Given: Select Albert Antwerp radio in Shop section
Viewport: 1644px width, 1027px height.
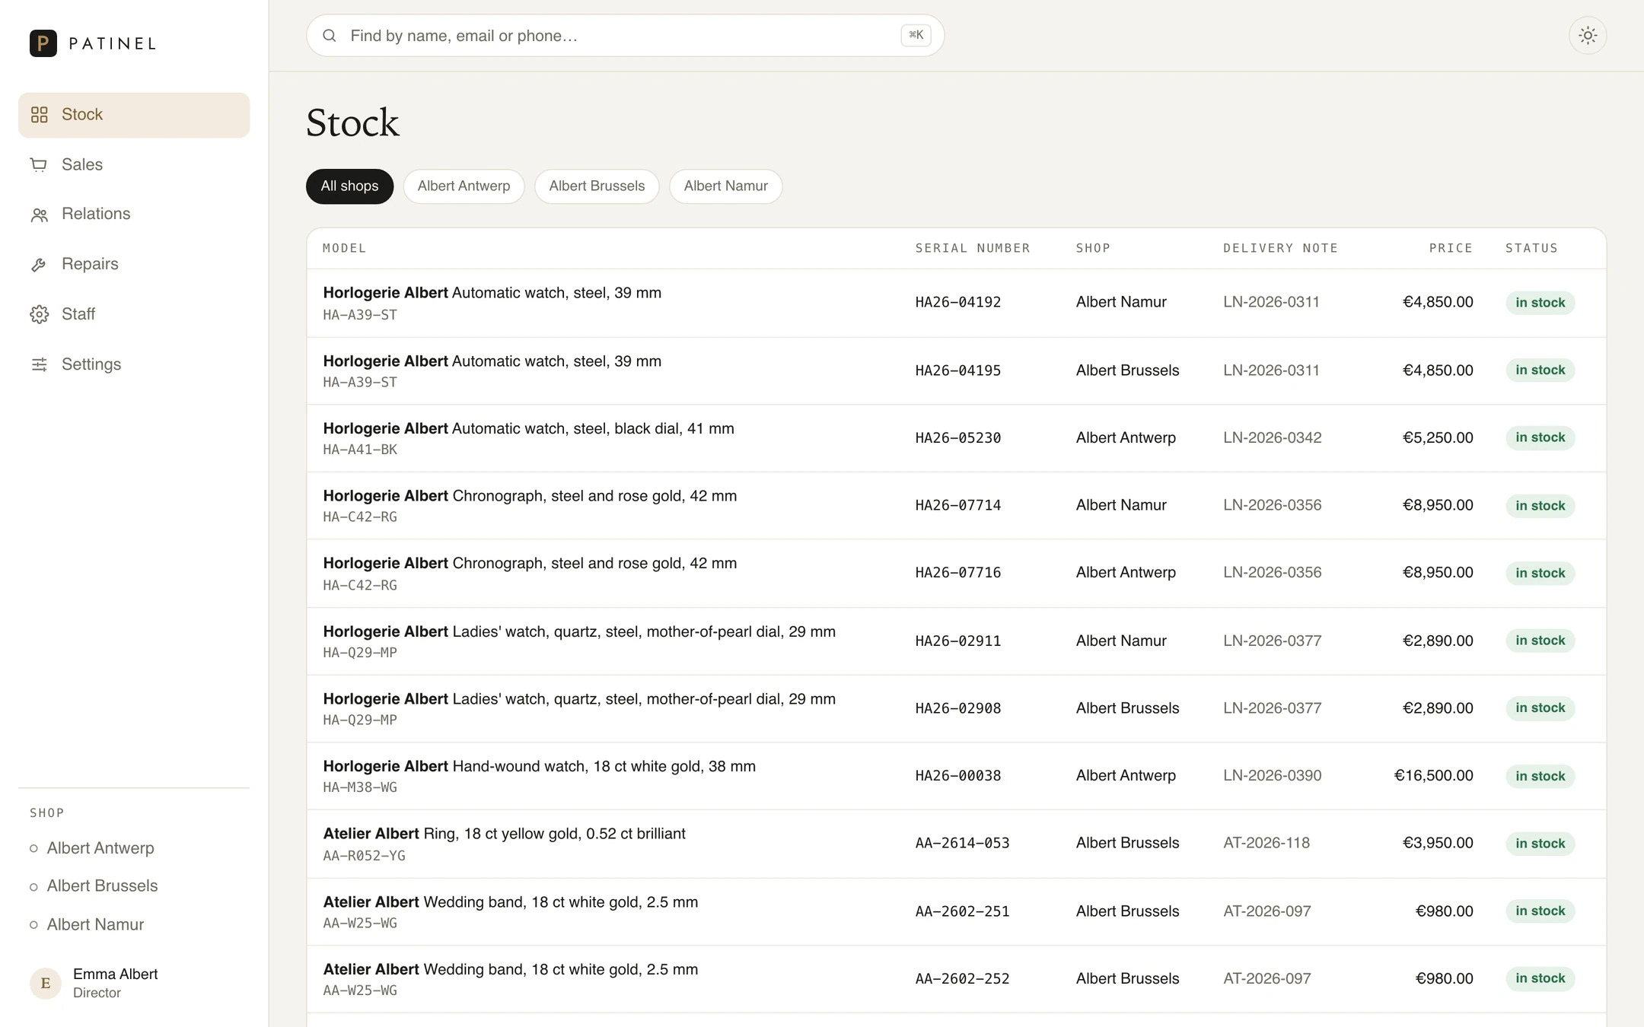Looking at the screenshot, I should (x=33, y=848).
